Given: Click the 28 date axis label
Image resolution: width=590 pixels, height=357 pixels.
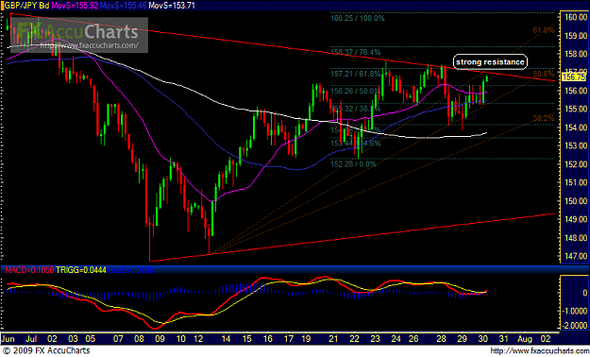Looking at the screenshot, I should (x=441, y=338).
